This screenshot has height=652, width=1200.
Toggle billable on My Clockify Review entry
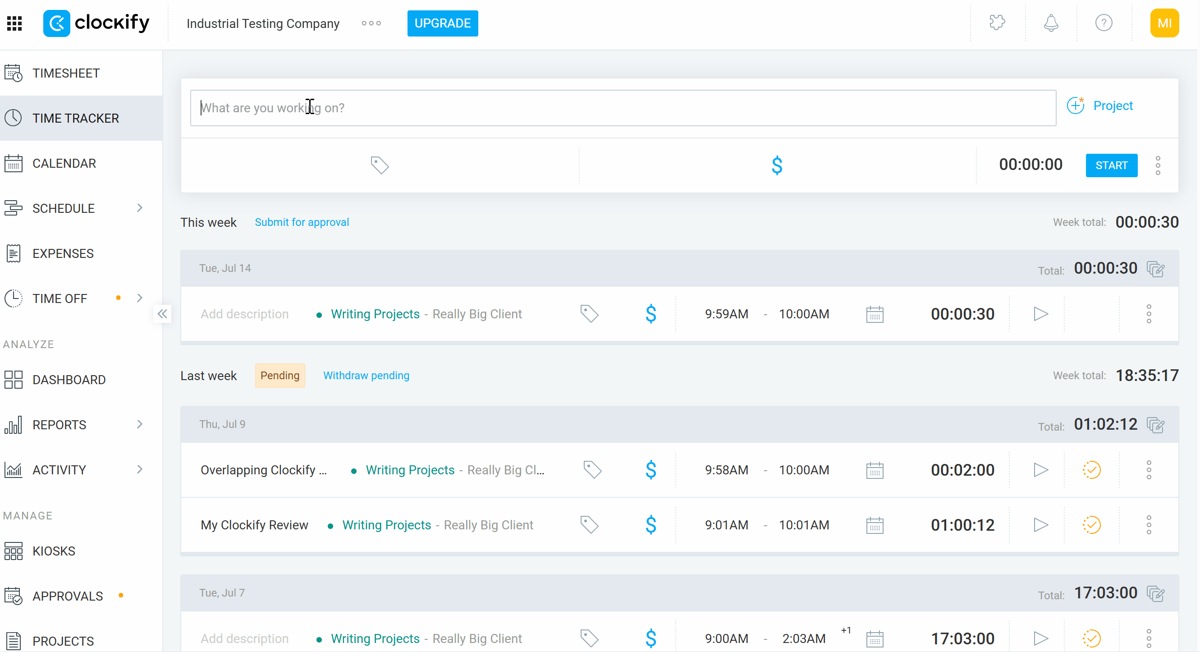pyautogui.click(x=651, y=525)
